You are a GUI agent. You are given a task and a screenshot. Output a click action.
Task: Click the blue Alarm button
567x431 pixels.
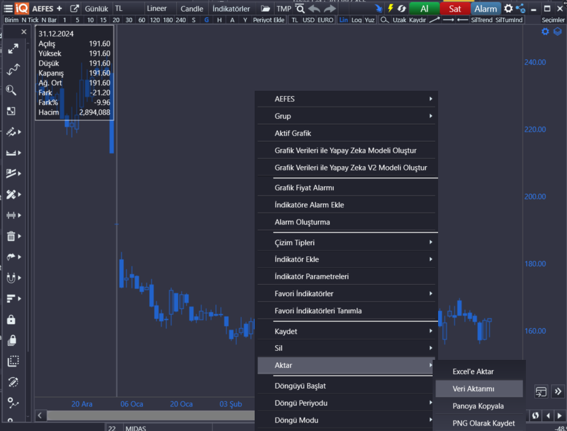[x=485, y=9]
